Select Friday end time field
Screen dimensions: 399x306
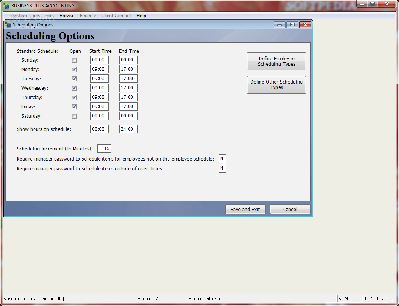128,107
